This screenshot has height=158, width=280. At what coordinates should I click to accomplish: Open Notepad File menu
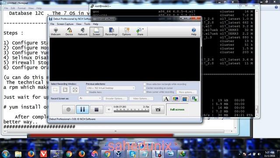coord(6,8)
